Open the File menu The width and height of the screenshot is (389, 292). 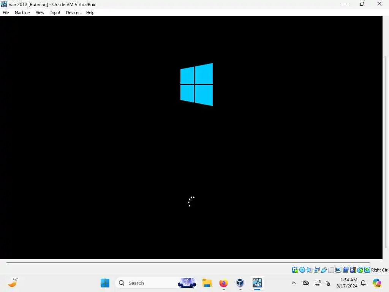coord(6,13)
